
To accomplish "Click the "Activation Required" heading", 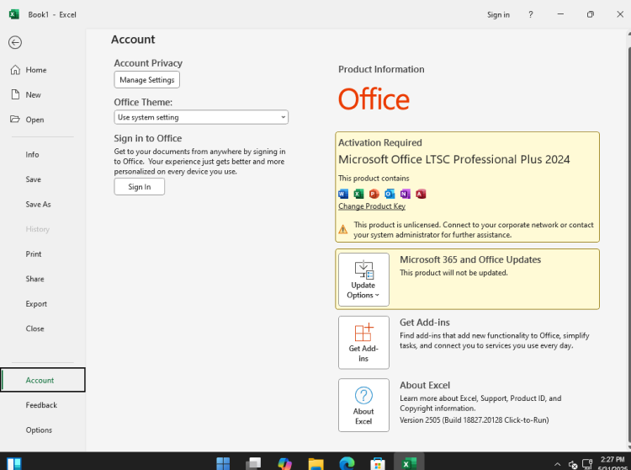I will click(380, 142).
